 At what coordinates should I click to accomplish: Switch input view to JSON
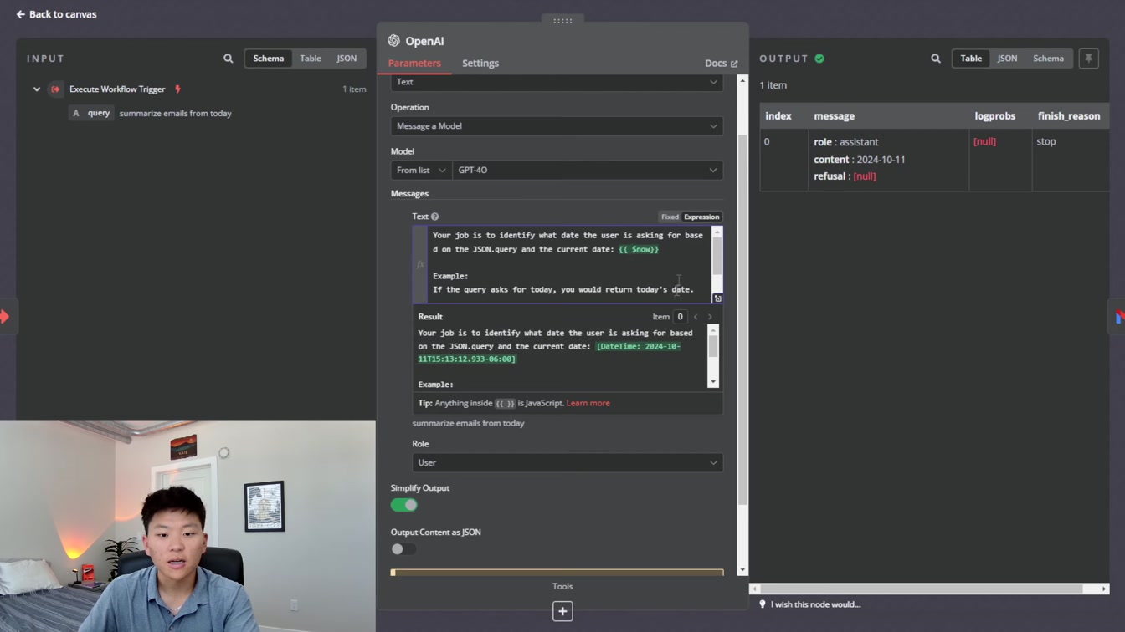click(x=347, y=59)
